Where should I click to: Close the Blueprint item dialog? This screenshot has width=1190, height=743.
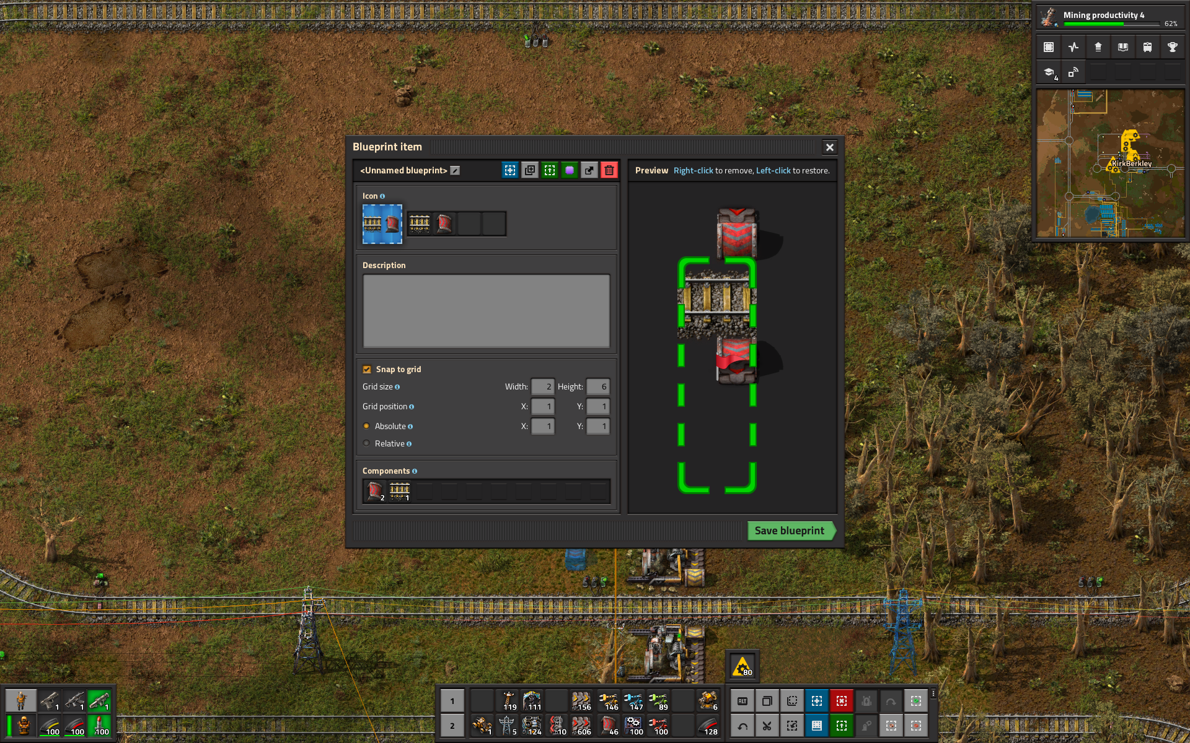tap(829, 146)
